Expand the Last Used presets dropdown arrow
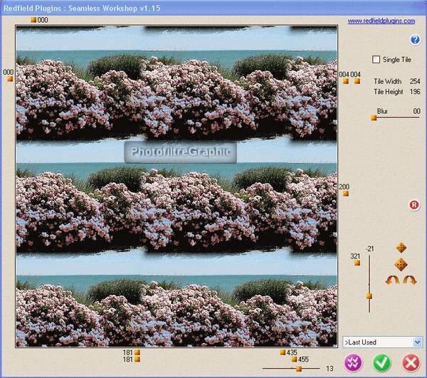 click(417, 342)
